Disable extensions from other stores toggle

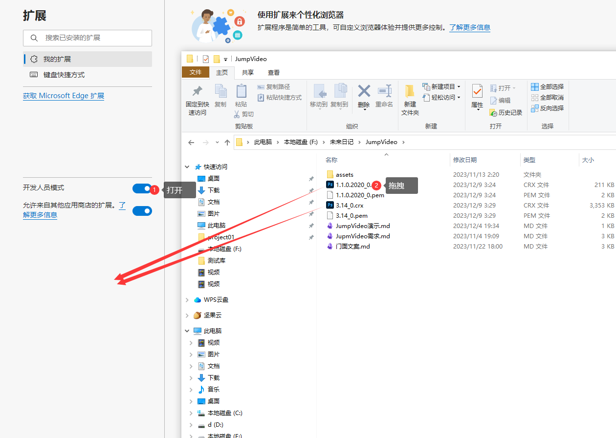pos(142,211)
